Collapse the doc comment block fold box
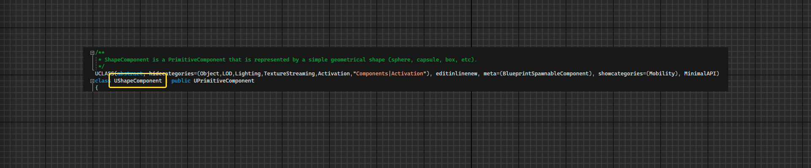811x168 pixels. pyautogui.click(x=92, y=53)
